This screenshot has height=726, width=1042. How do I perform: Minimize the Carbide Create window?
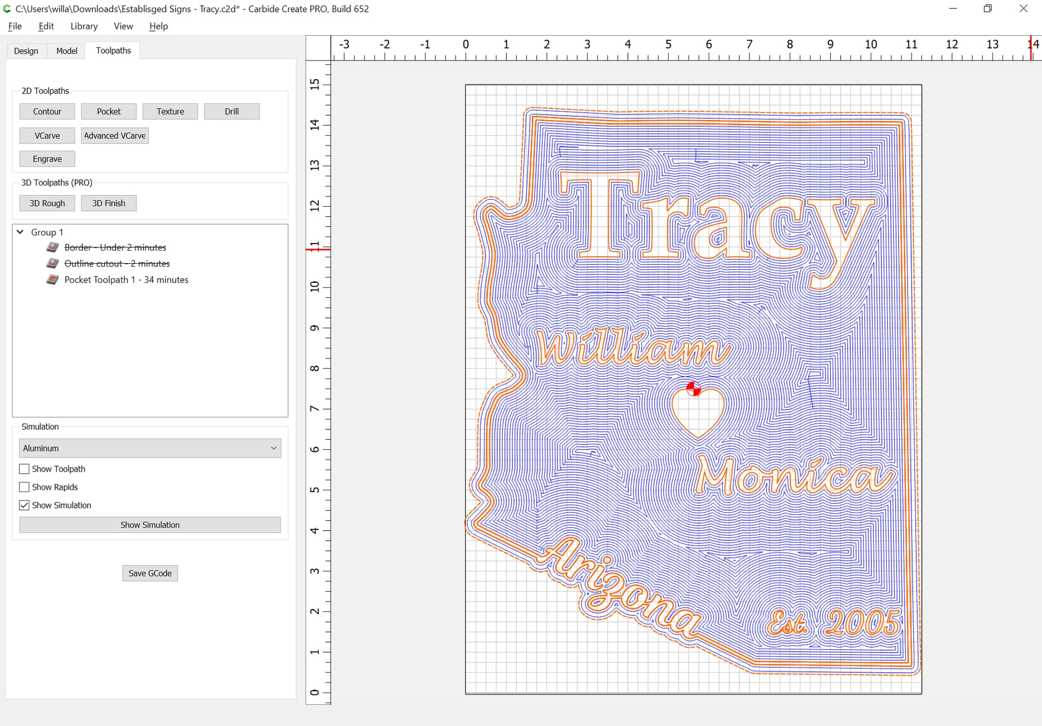coord(953,9)
